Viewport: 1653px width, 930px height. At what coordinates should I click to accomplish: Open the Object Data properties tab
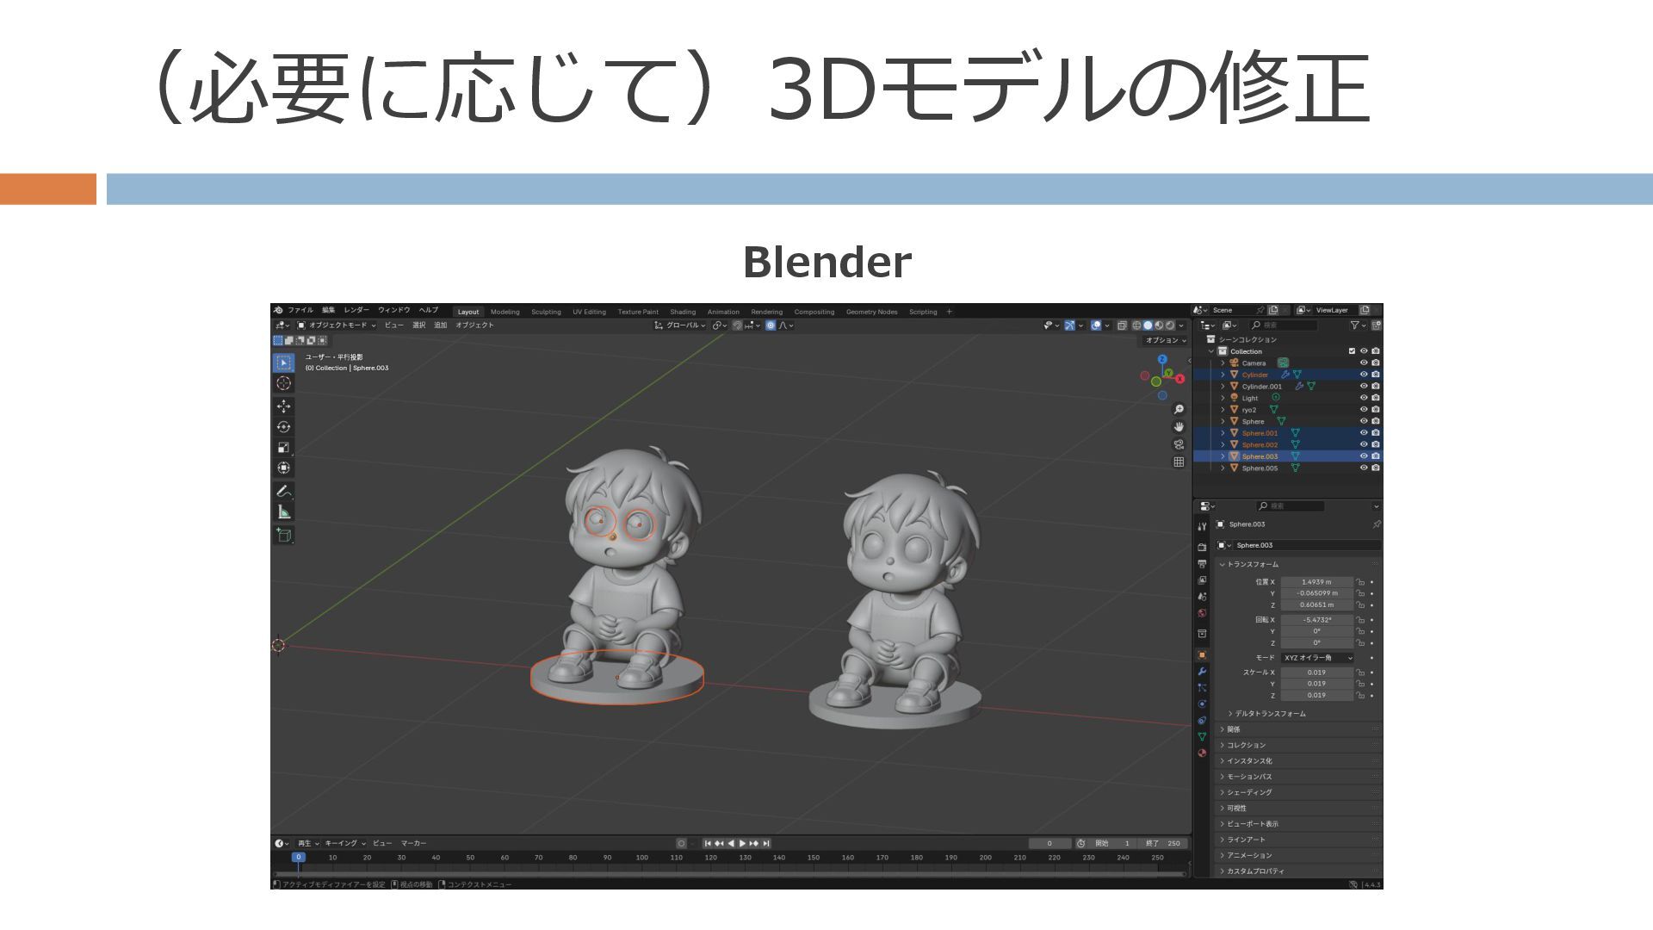(1202, 737)
